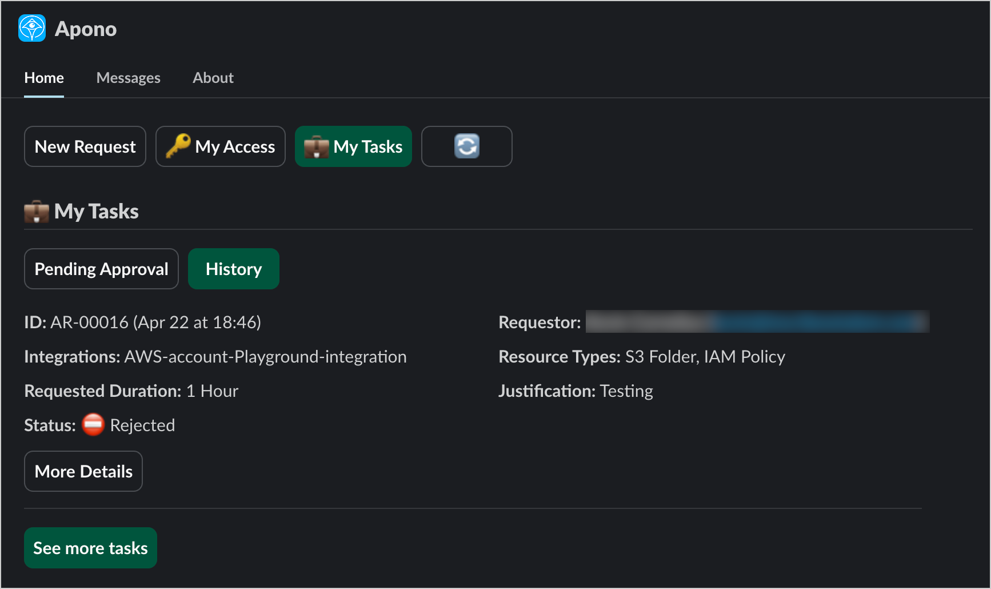This screenshot has height=589, width=991.
Task: Select the My Tasks briefcase button
Action: [x=353, y=146]
